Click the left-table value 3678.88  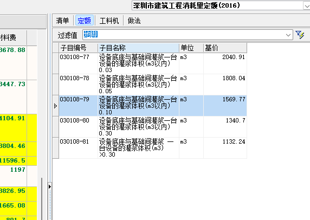tap(12, 50)
